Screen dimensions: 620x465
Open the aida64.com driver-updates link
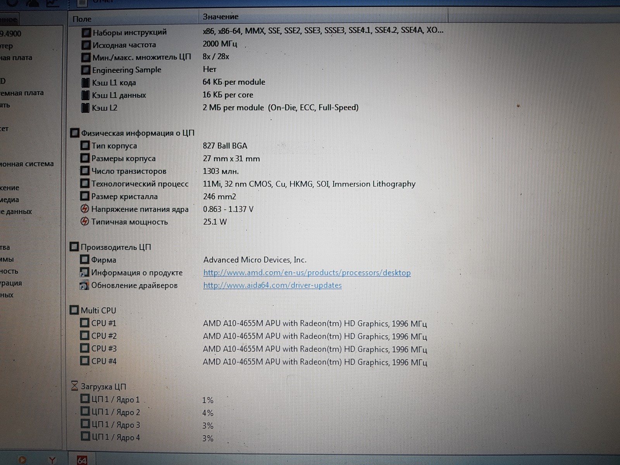tap(272, 286)
